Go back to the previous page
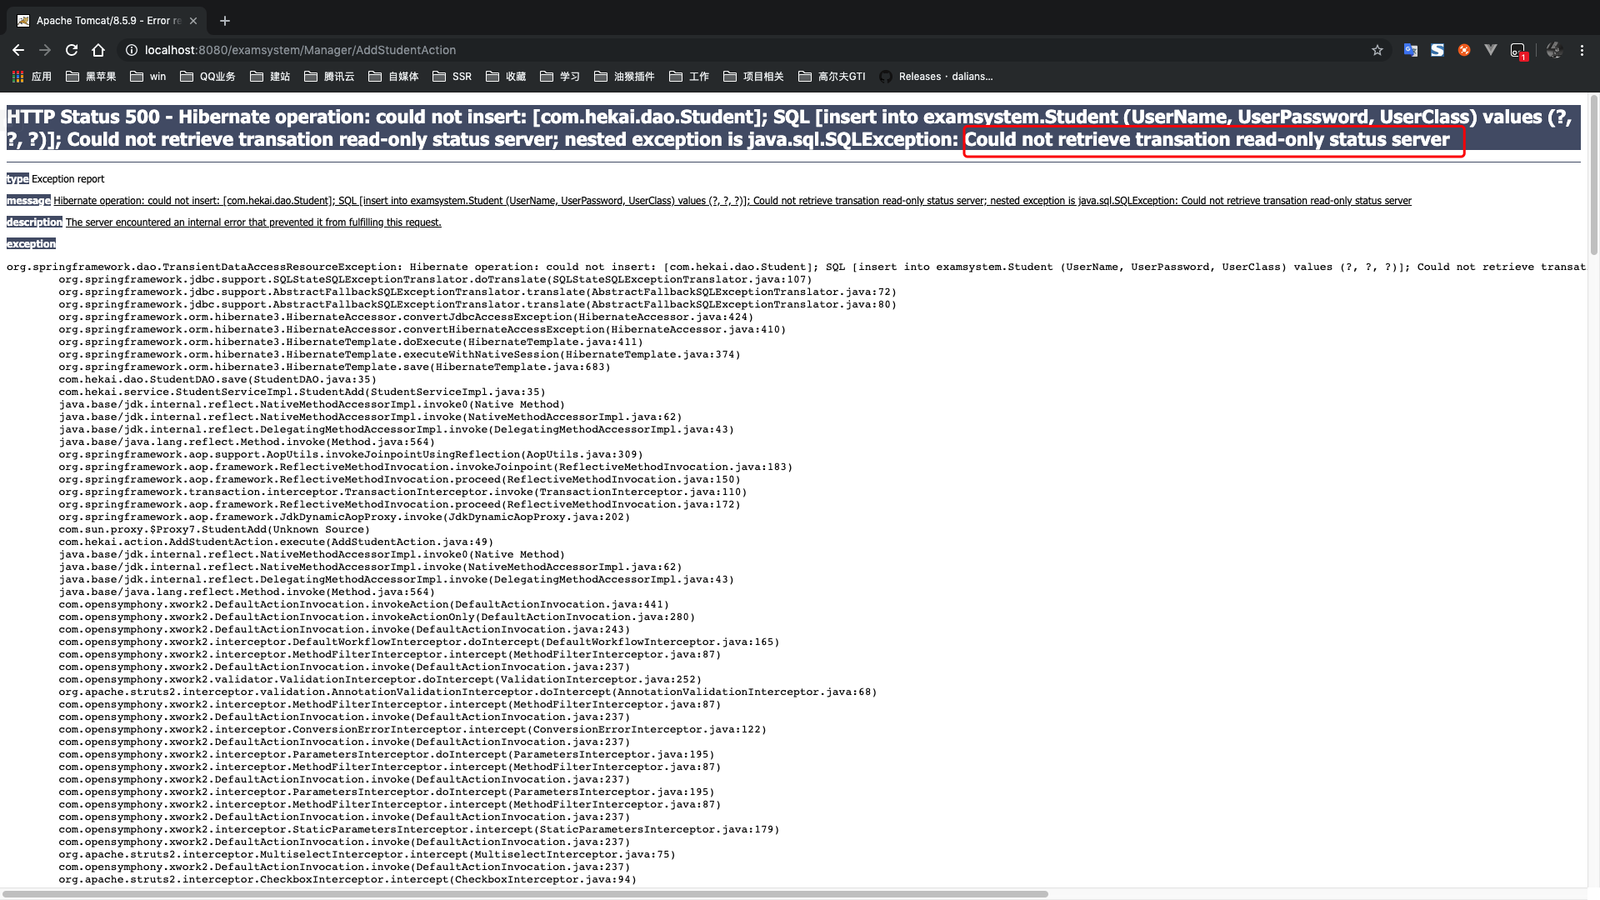This screenshot has height=900, width=1600. [18, 50]
